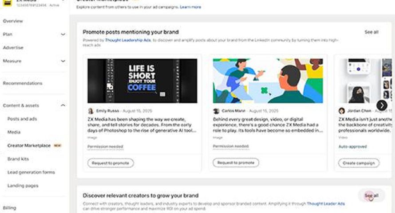Advance carousel with the next arrow
The height and width of the screenshot is (213, 395).
pyautogui.click(x=382, y=105)
